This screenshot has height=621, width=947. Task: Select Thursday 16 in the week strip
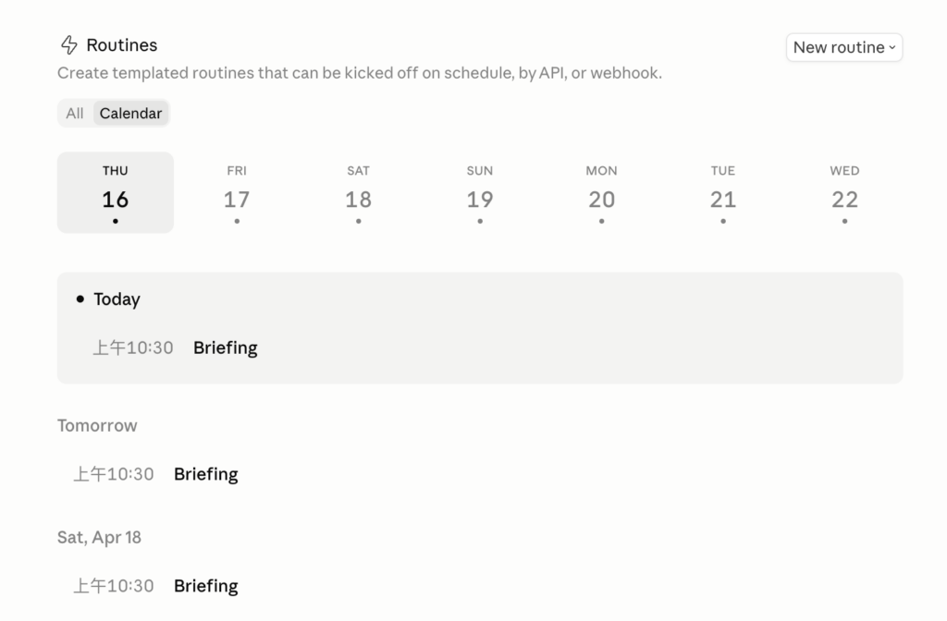(x=116, y=192)
